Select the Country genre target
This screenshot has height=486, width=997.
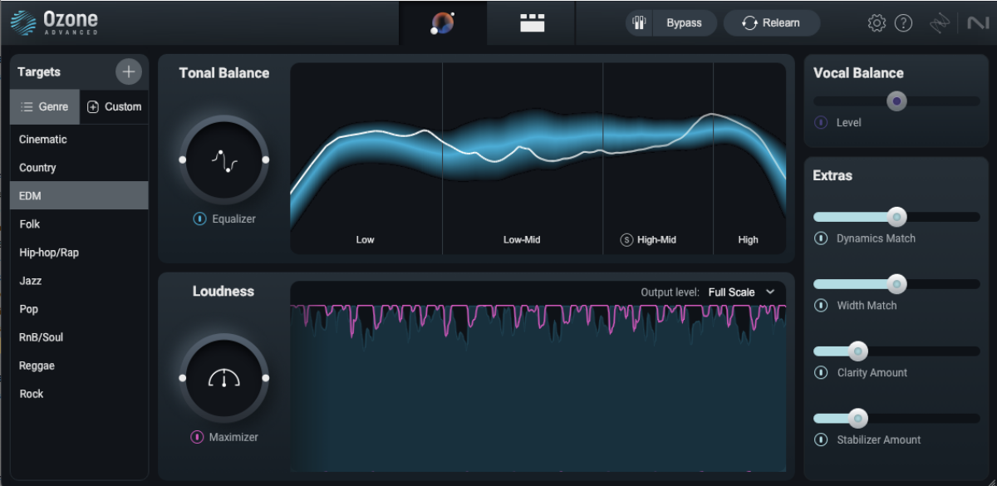tap(79, 168)
